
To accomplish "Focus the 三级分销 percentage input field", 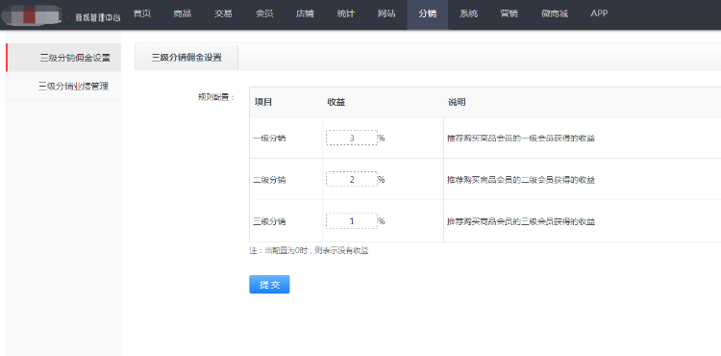I will click(352, 221).
